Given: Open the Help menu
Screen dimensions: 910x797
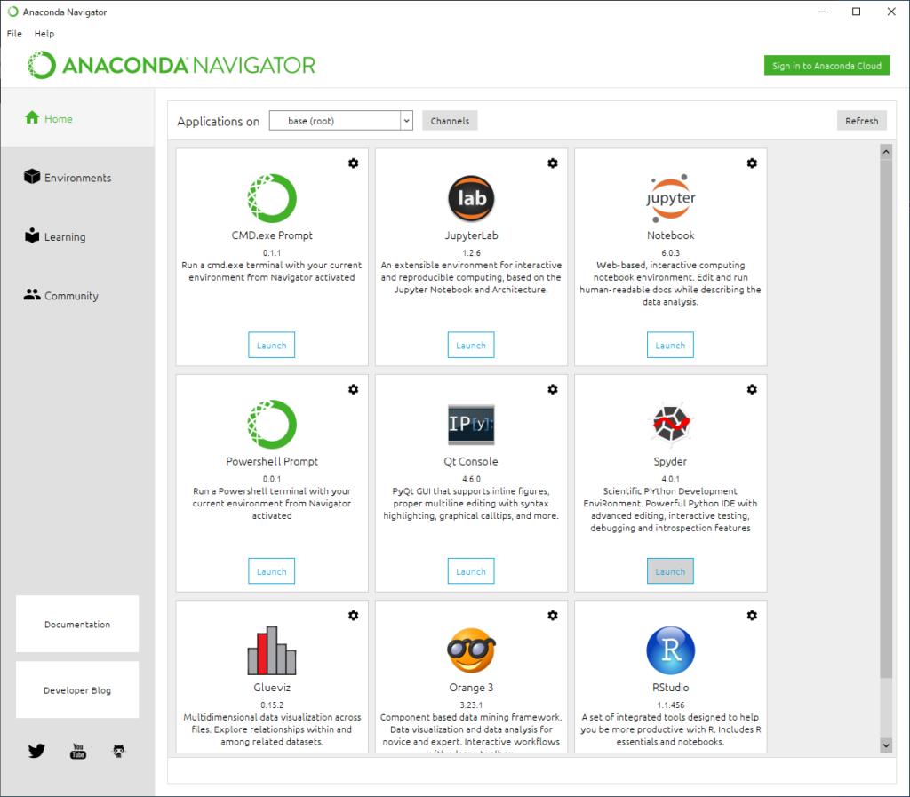Looking at the screenshot, I should click(x=44, y=34).
